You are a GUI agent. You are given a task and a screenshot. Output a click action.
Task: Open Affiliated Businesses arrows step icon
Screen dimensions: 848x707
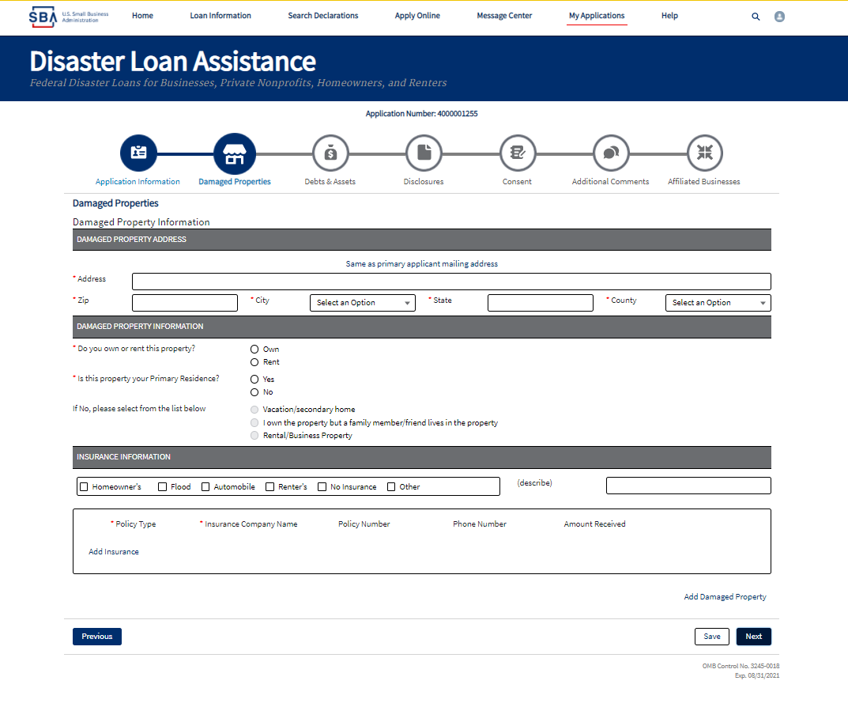[x=705, y=153]
